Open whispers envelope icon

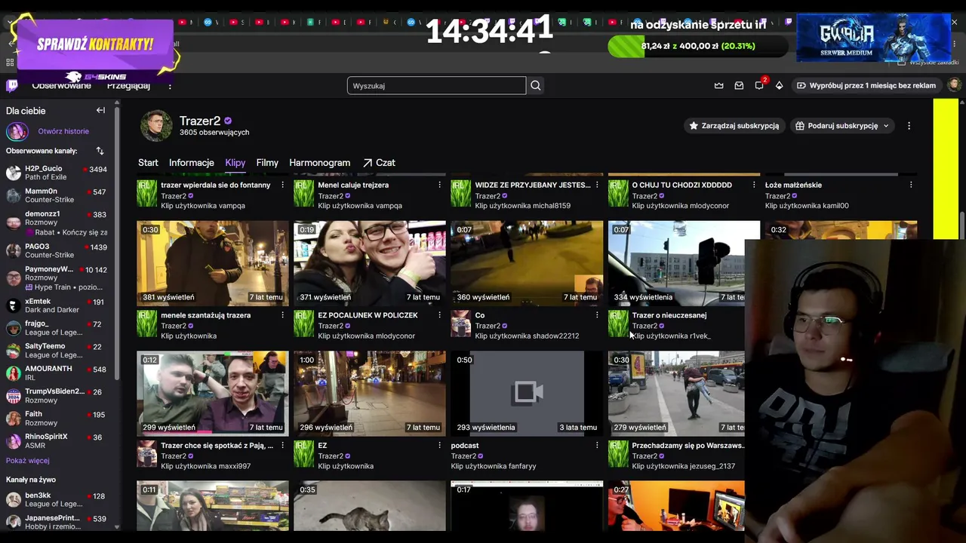click(739, 85)
